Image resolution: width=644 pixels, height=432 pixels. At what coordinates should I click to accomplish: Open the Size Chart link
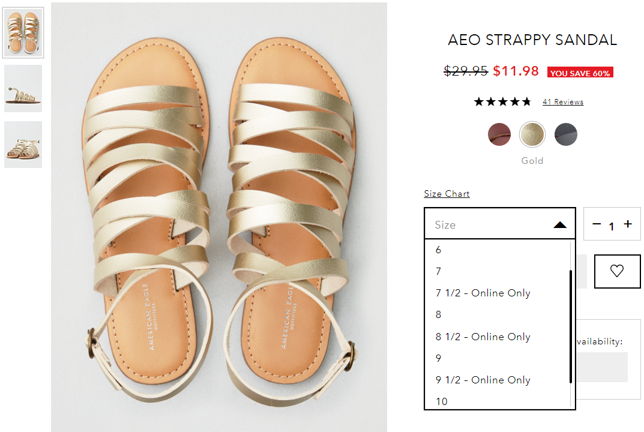(x=447, y=194)
